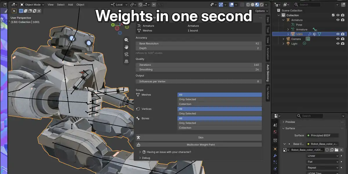Image resolution: width=348 pixels, height=174 pixels.
Task: Toggle the viewport gizmos icon
Action: point(221,5)
